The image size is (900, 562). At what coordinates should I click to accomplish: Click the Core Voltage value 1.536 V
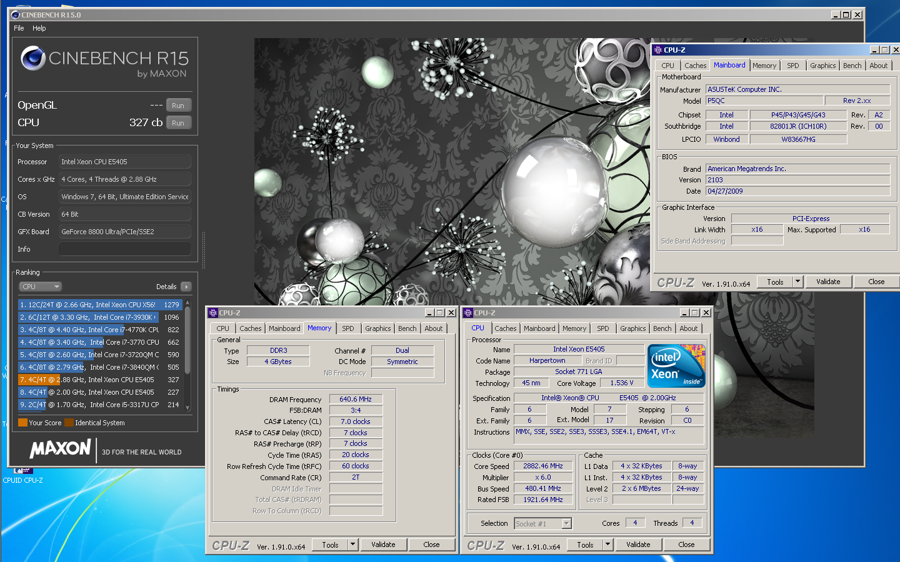(621, 383)
